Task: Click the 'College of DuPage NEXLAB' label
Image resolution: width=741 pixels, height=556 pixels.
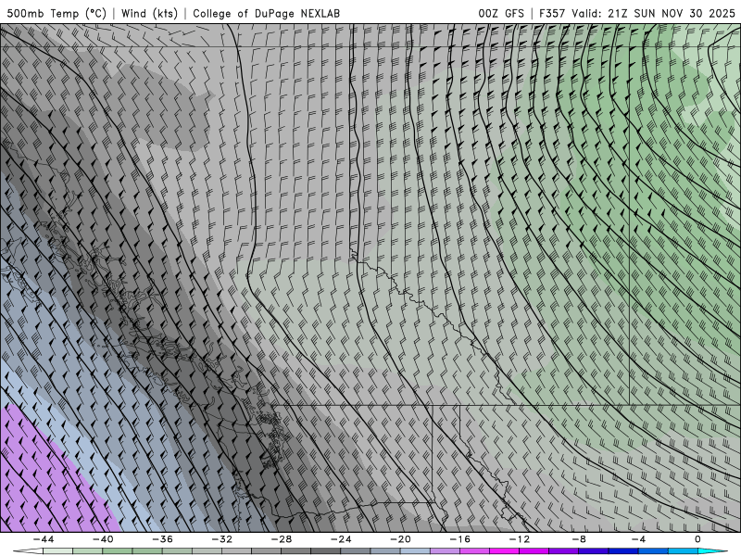Action: point(266,13)
